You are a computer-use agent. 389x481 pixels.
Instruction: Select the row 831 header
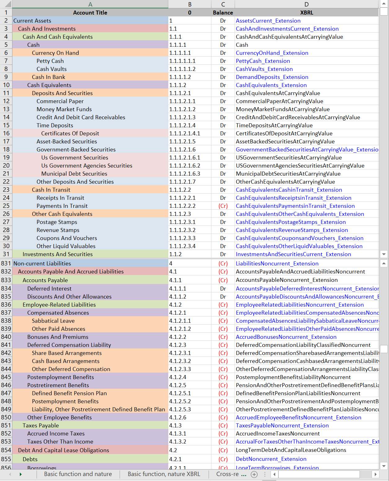point(6,263)
